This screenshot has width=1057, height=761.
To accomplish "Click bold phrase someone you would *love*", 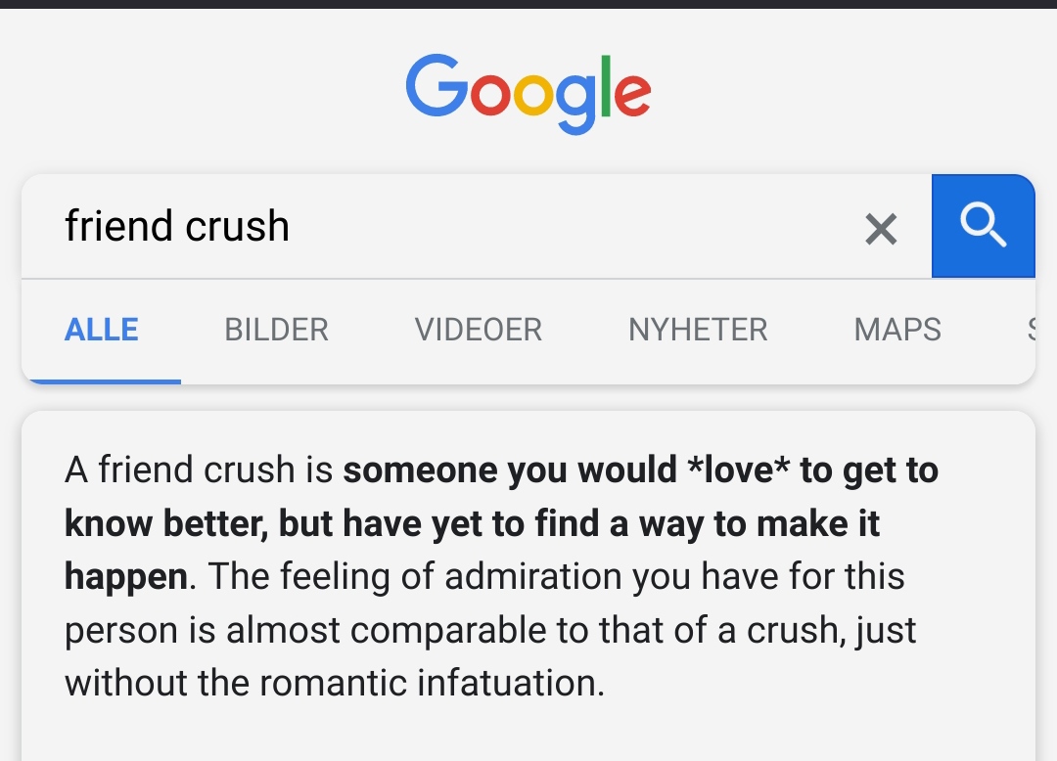I will 566,470.
